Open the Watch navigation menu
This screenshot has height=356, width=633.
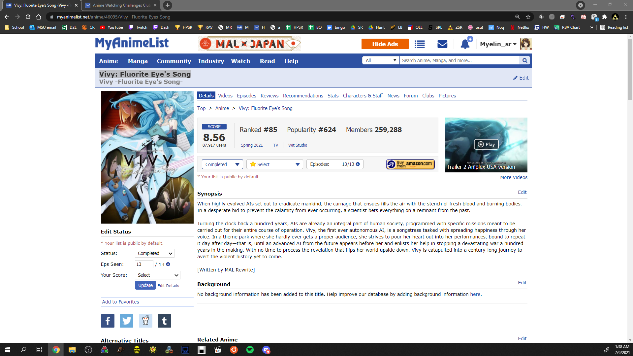point(240,61)
